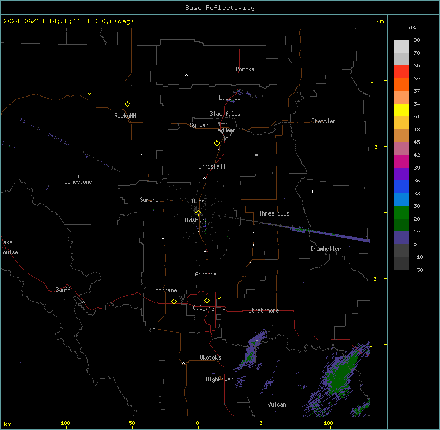Click the Airdrie label
Viewport: 440px width, 430px height.
[x=206, y=274]
